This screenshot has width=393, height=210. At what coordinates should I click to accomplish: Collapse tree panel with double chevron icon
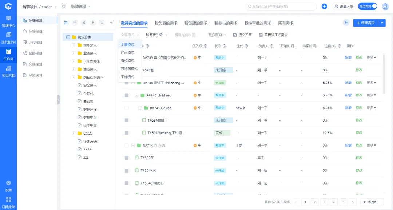click(111, 23)
